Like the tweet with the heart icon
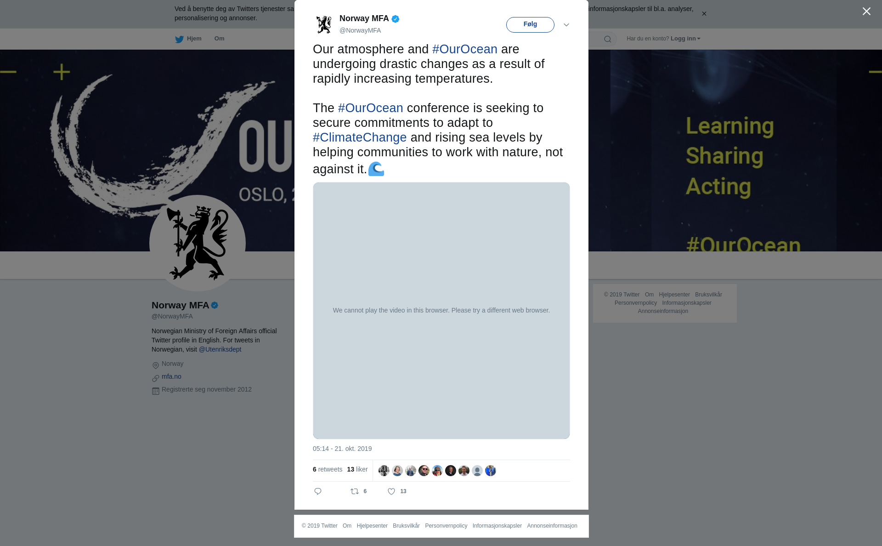 [x=391, y=491]
